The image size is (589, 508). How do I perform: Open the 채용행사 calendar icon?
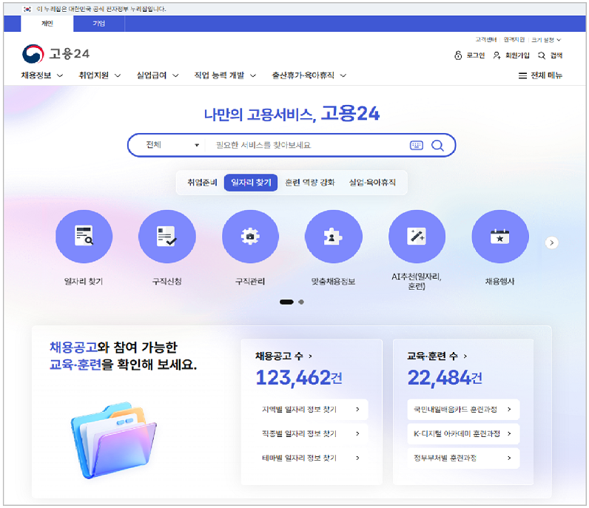point(500,237)
